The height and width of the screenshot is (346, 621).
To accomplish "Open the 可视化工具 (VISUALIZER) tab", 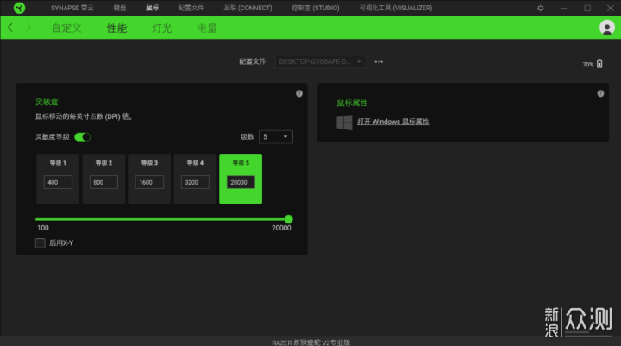I will tap(396, 8).
